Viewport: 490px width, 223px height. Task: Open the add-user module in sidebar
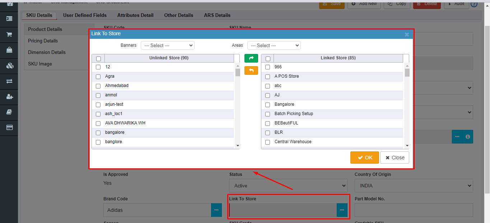9,97
